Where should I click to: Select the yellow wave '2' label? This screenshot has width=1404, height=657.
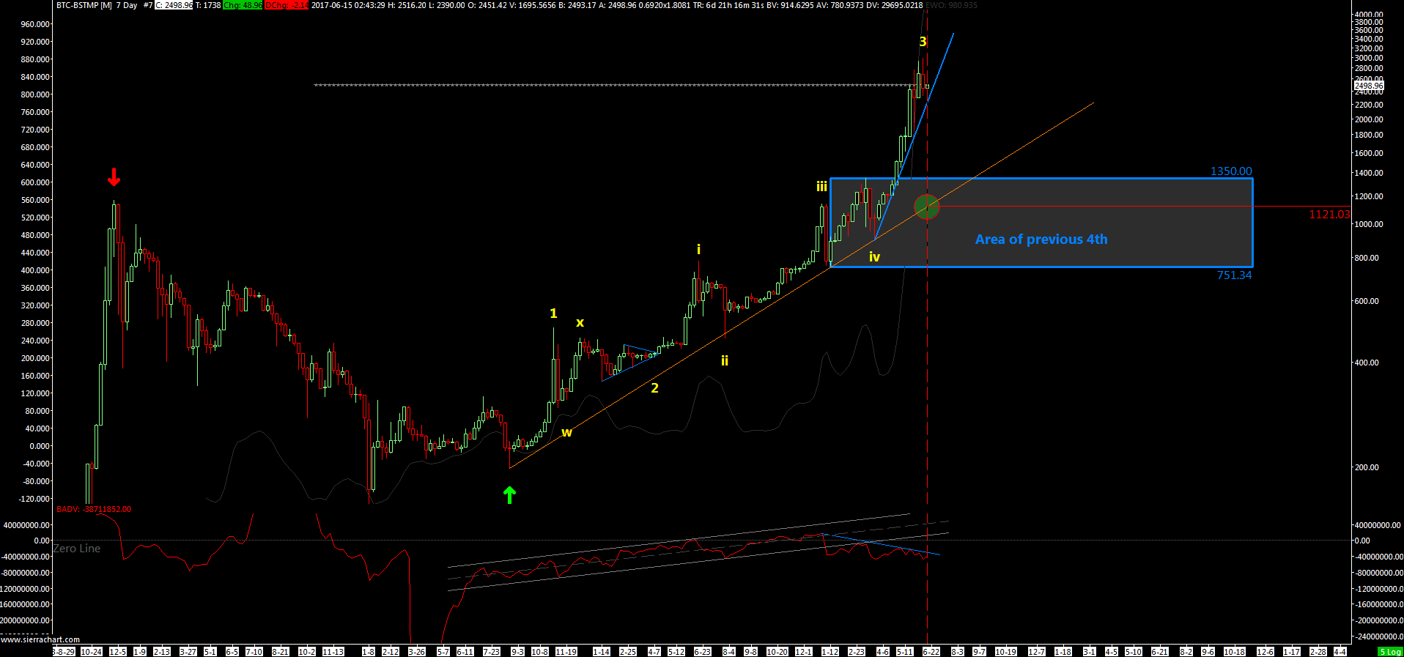[x=654, y=388]
